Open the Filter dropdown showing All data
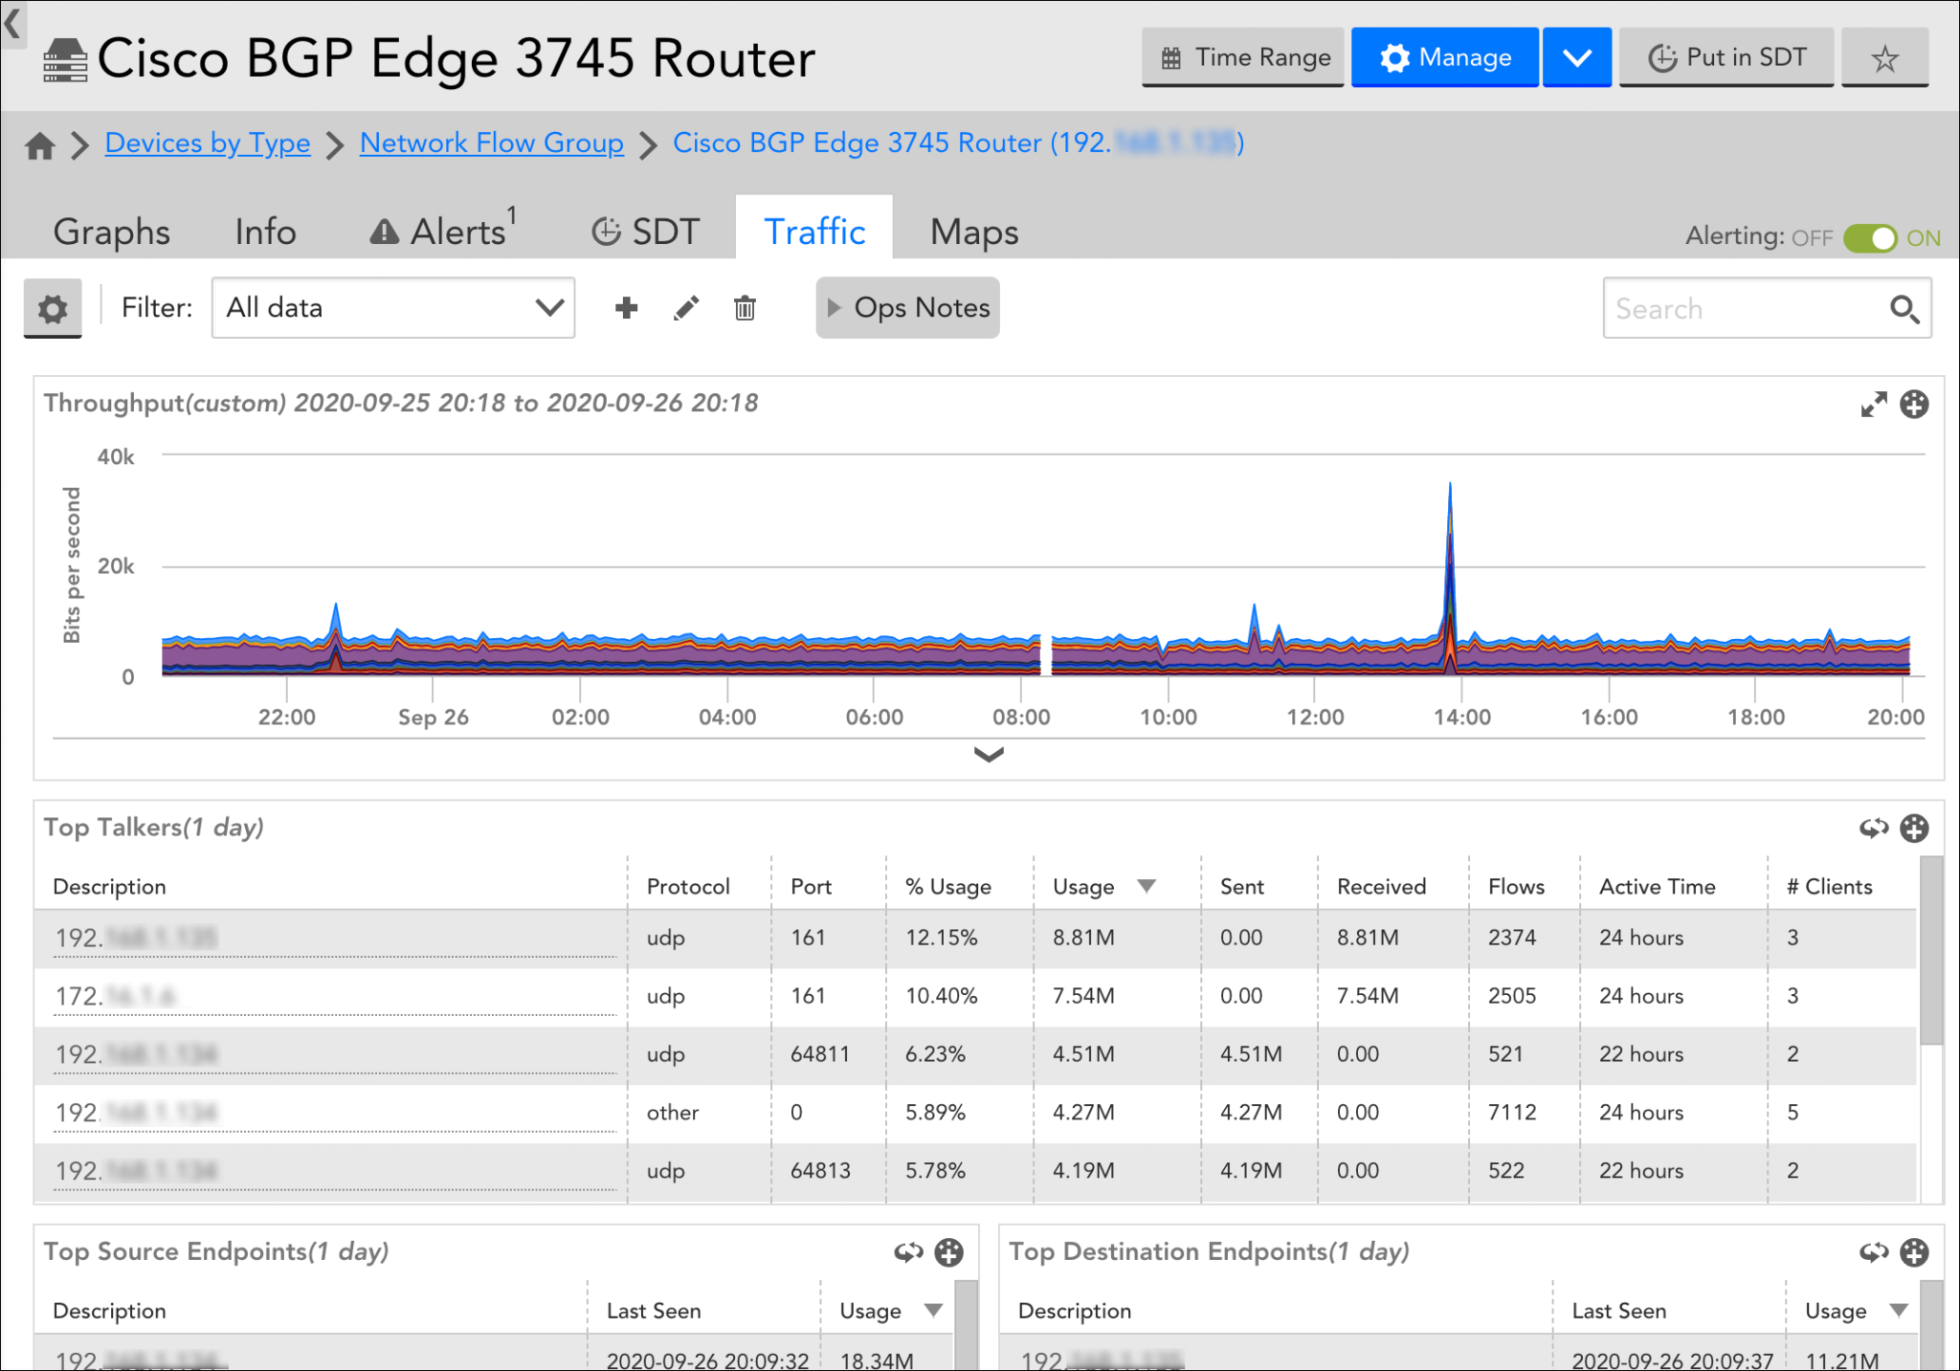Image resolution: width=1960 pixels, height=1371 pixels. point(392,307)
